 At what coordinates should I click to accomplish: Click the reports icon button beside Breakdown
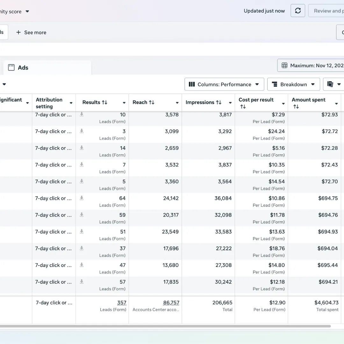[330, 84]
